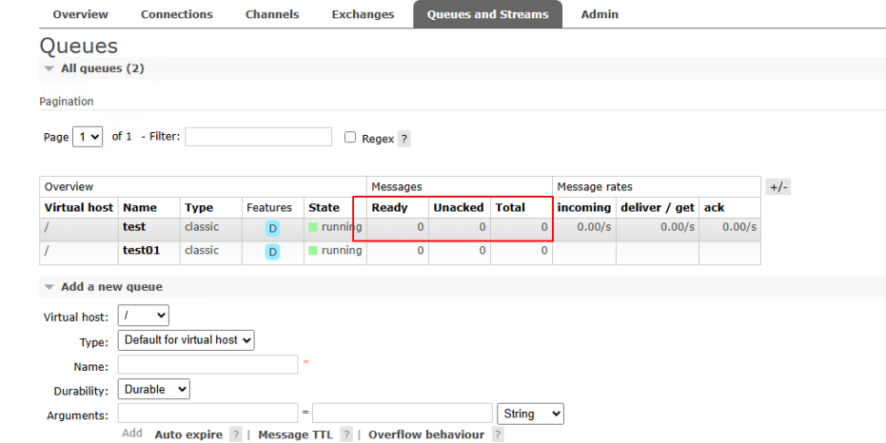Click the Auto expire shortcut link
886x443 pixels.
click(188, 434)
